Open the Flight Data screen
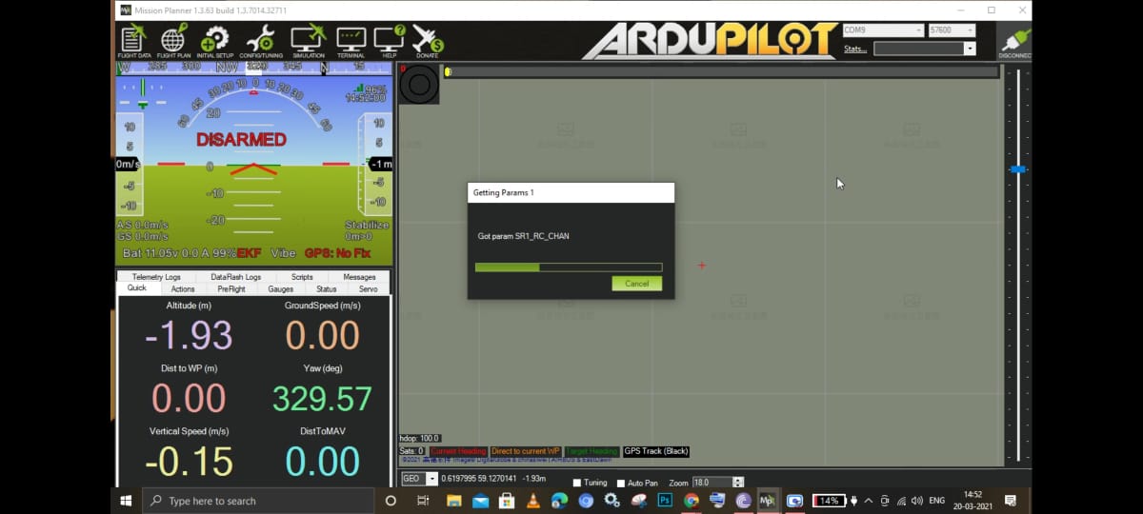 [133, 41]
